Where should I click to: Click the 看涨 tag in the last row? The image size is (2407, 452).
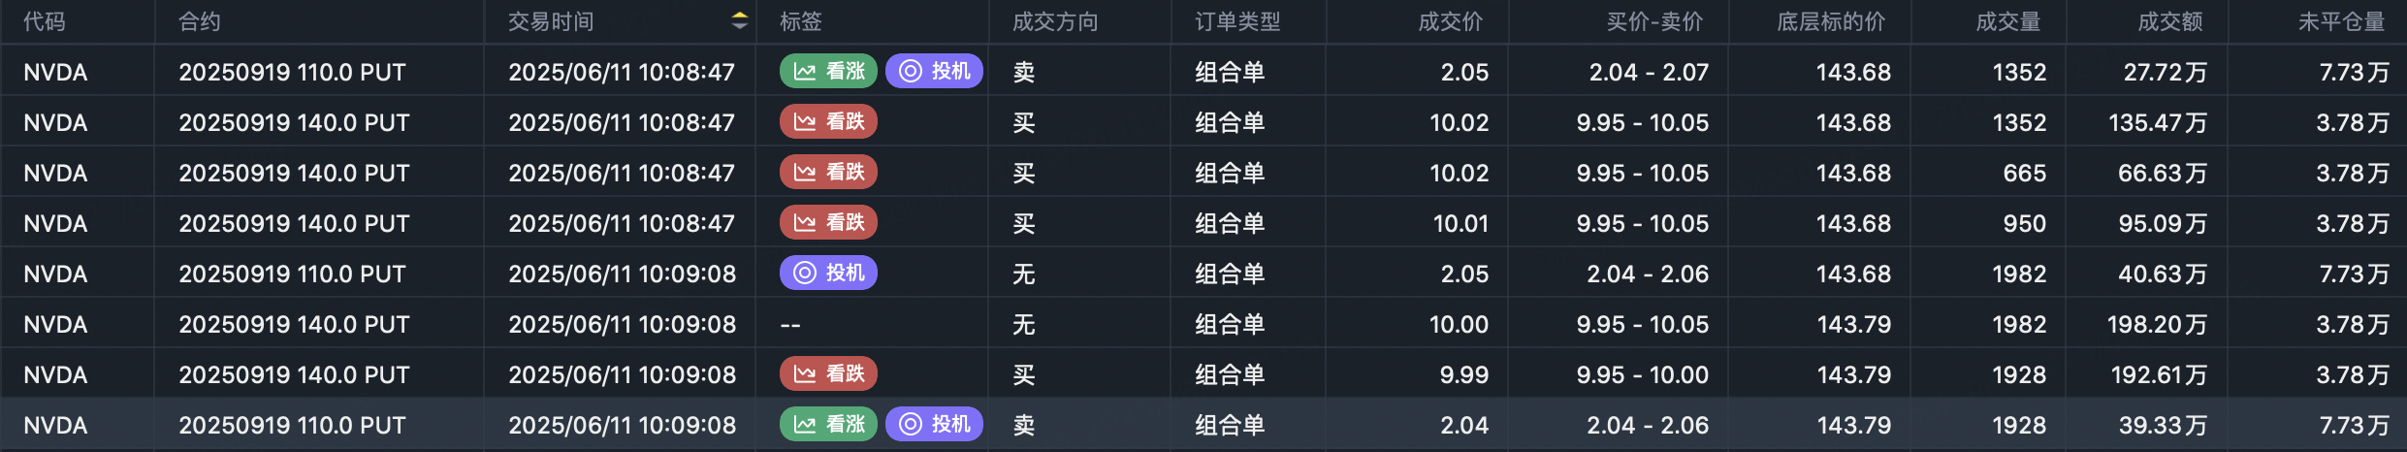click(x=828, y=424)
